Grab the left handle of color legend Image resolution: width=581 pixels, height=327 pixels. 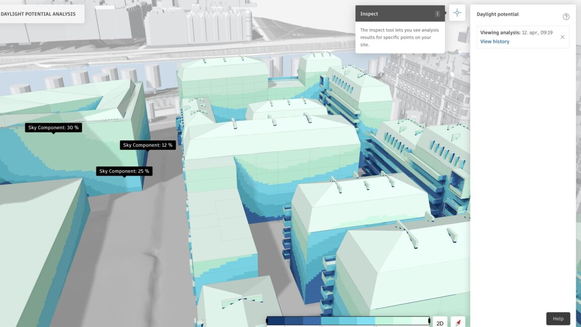pyautogui.click(x=267, y=320)
